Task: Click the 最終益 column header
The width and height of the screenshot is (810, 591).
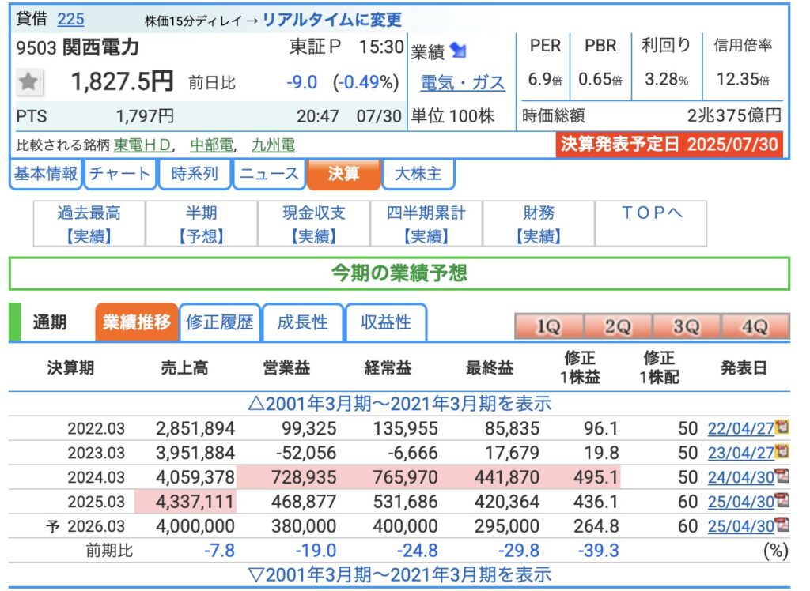Action: [x=489, y=368]
